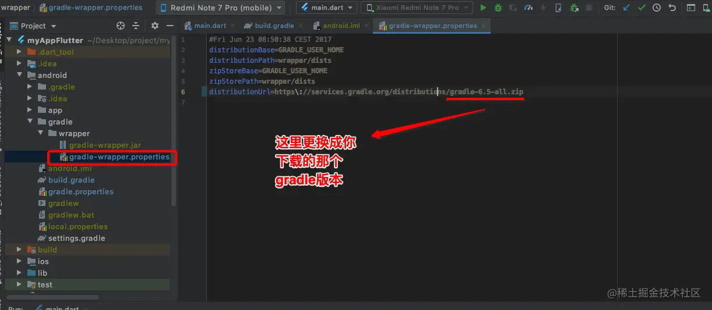
Task: Select gradle-wrapper.properties in project tree
Action: click(x=119, y=156)
